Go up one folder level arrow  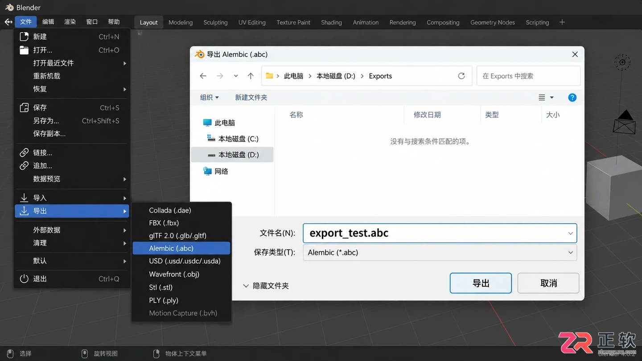tap(251, 76)
